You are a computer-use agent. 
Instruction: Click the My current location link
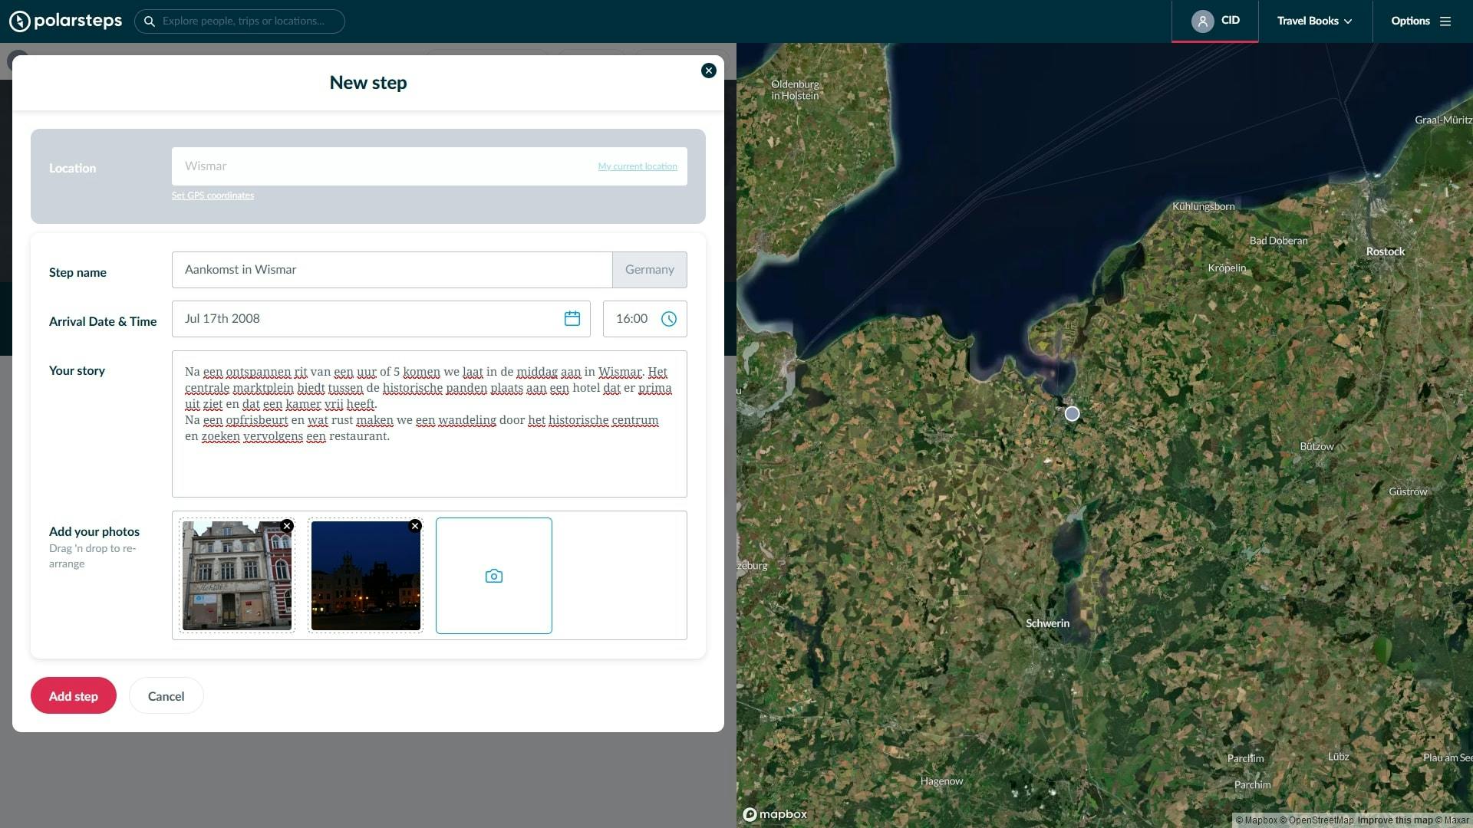(x=638, y=166)
